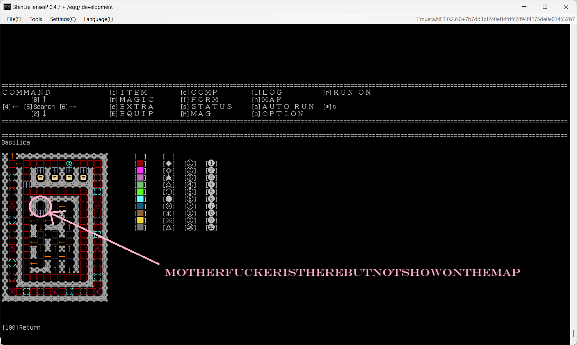Choose the outlined circled number 7 marker
This screenshot has height=345, width=577.
point(190,206)
